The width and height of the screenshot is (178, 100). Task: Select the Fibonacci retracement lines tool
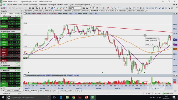(x=137, y=8)
